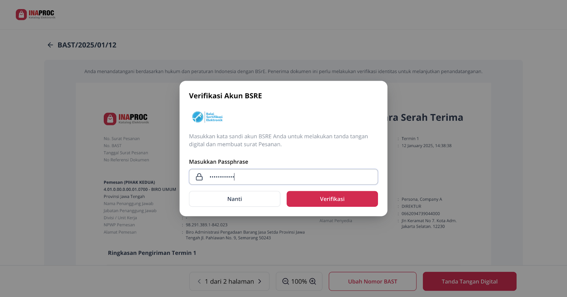
Task: Click the Verifikasi button
Action: pyautogui.click(x=332, y=199)
